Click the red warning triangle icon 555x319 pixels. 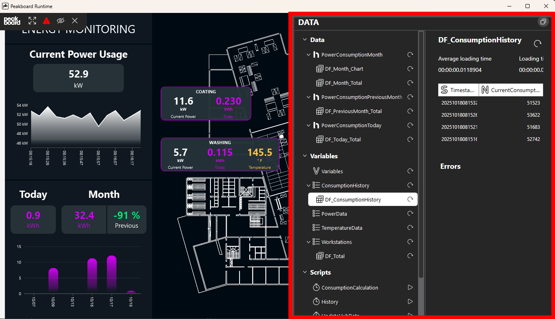click(x=46, y=21)
